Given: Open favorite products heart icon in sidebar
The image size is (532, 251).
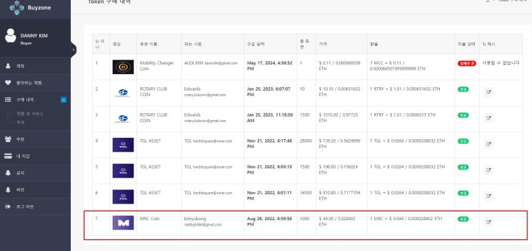Looking at the screenshot, I should pyautogui.click(x=8, y=82).
